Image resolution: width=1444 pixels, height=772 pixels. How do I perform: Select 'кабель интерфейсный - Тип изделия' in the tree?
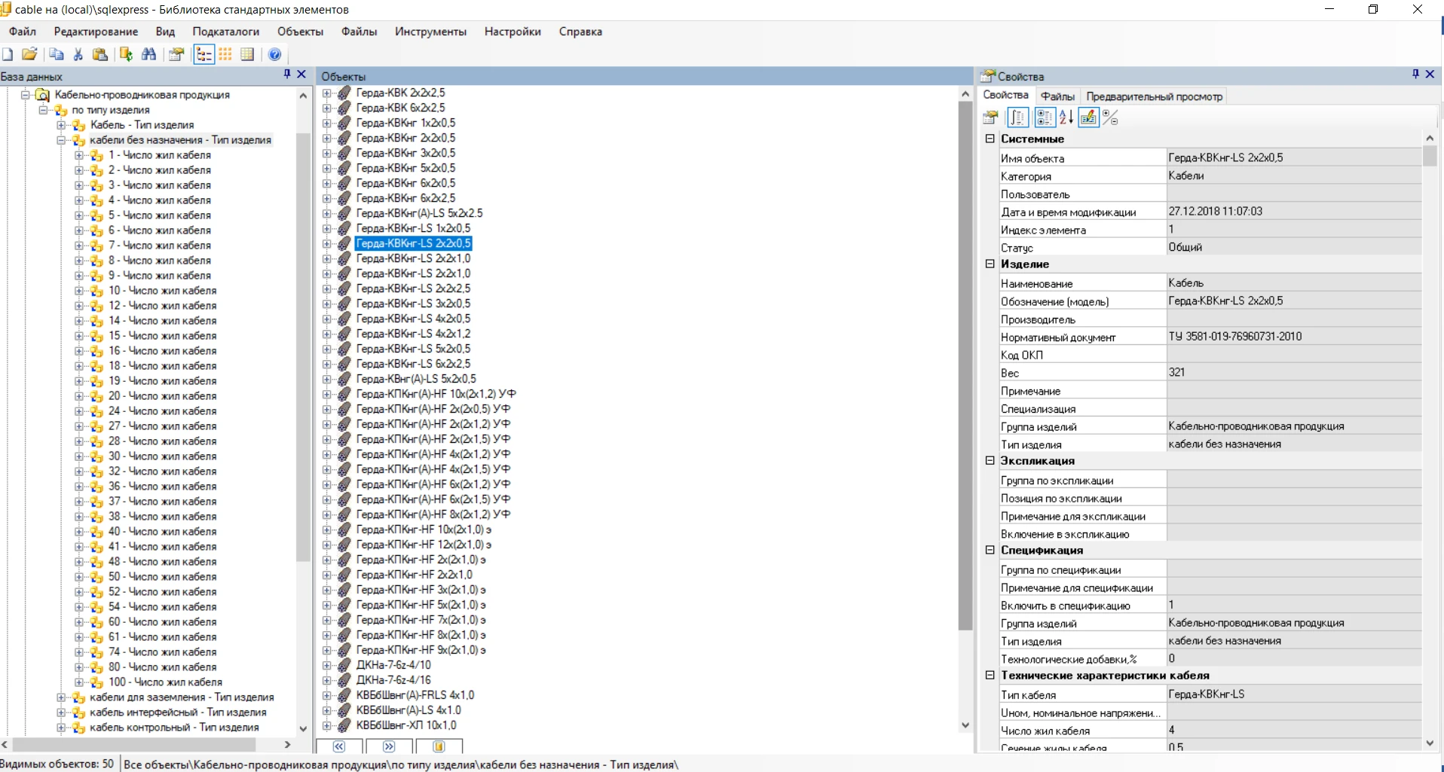178,712
